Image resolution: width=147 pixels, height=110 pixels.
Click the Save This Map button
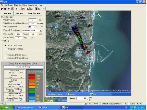34,14
